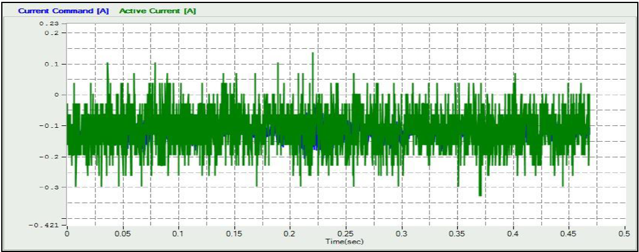Click the -0.421 minimum y-axis label
Image resolution: width=639 pixels, height=252 pixels.
click(x=46, y=225)
